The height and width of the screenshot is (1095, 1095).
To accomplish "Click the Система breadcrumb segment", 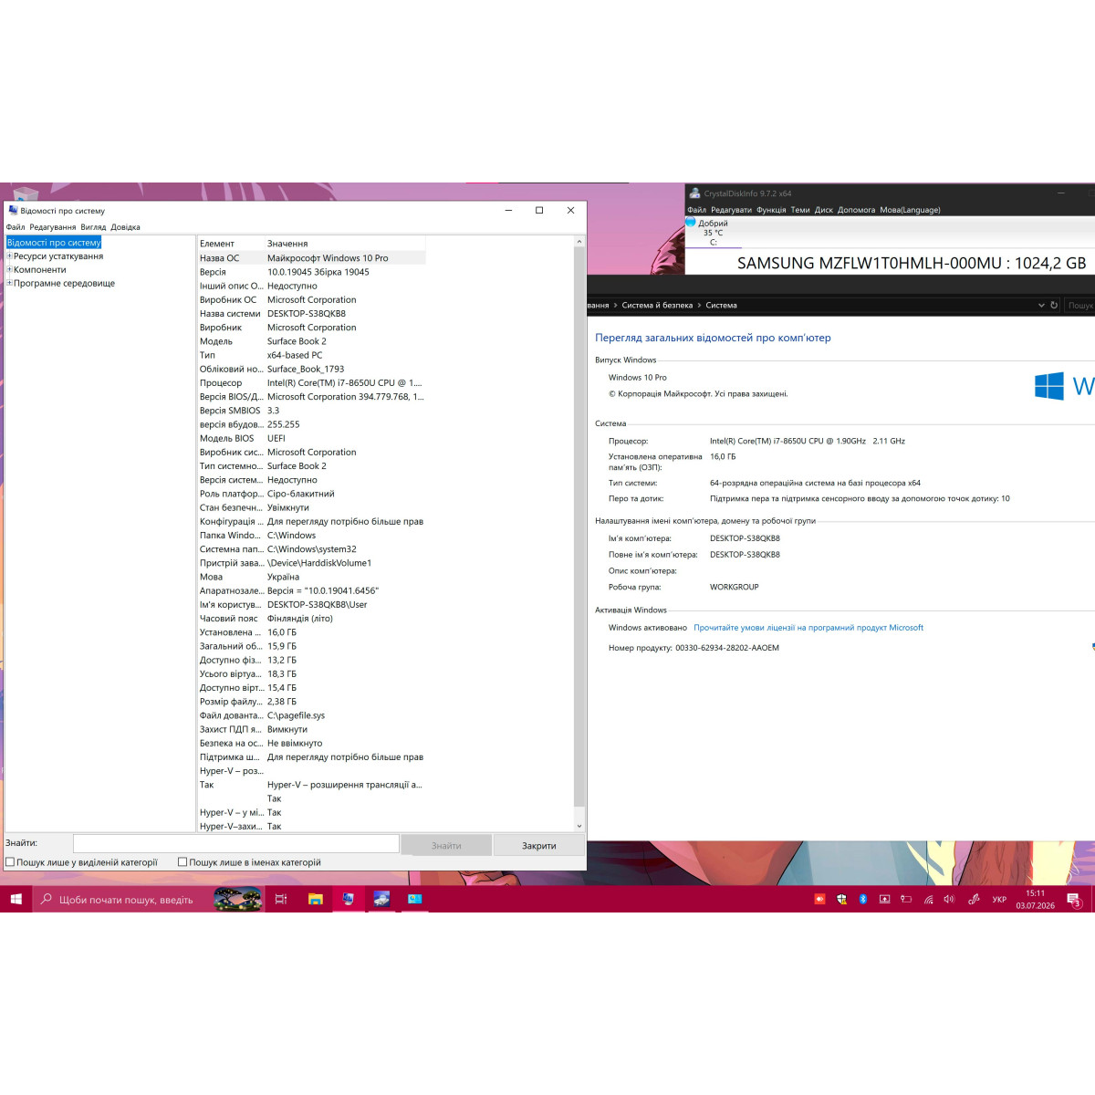I will click(x=721, y=306).
